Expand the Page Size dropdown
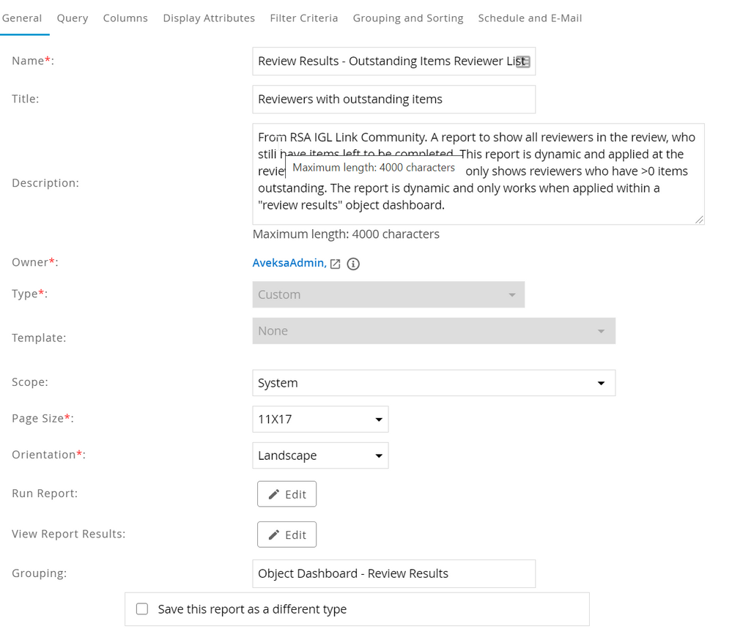 pyautogui.click(x=320, y=420)
